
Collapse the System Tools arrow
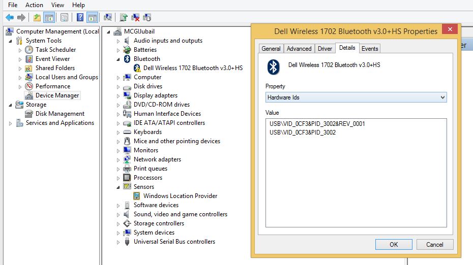pos(11,41)
